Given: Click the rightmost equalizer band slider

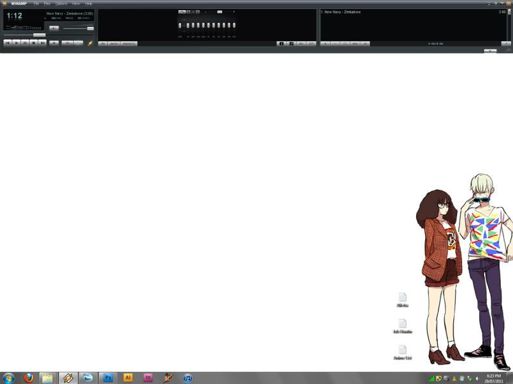Looking at the screenshot, I should click(234, 25).
